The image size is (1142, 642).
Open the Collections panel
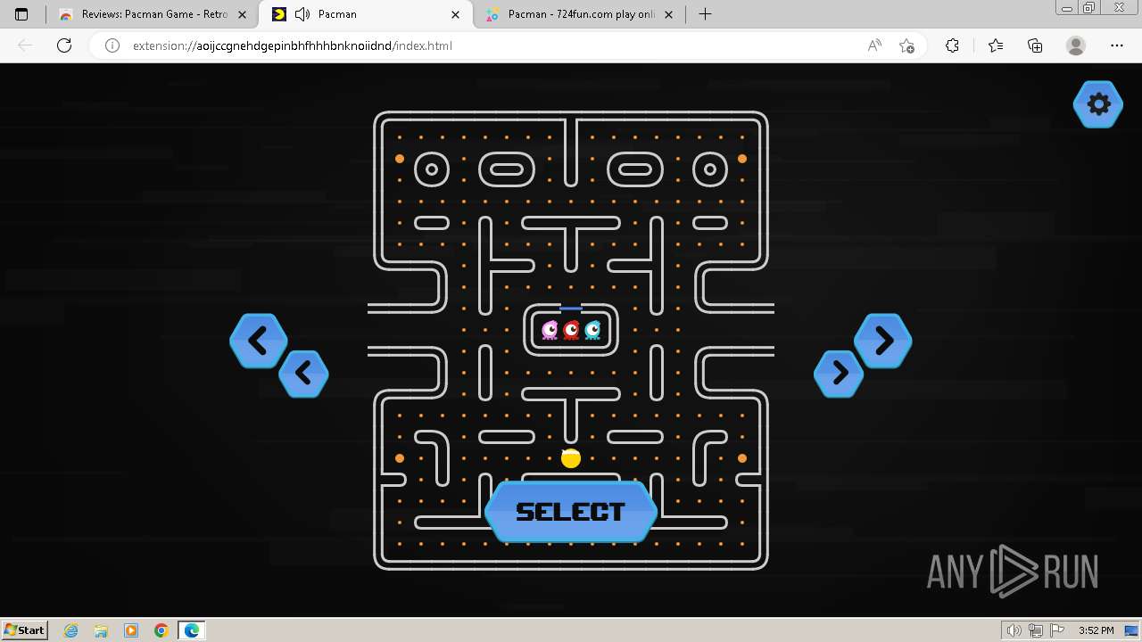[1035, 45]
